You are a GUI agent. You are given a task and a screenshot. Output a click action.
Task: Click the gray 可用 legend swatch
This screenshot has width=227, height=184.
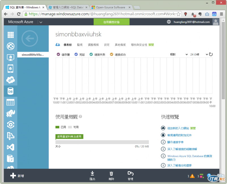(70, 127)
